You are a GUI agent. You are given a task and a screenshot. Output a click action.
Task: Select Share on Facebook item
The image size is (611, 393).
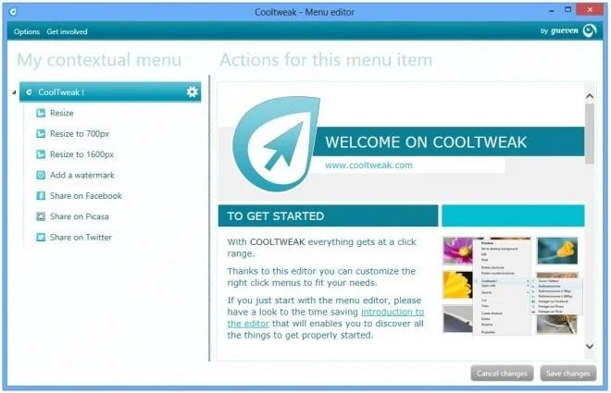point(86,196)
